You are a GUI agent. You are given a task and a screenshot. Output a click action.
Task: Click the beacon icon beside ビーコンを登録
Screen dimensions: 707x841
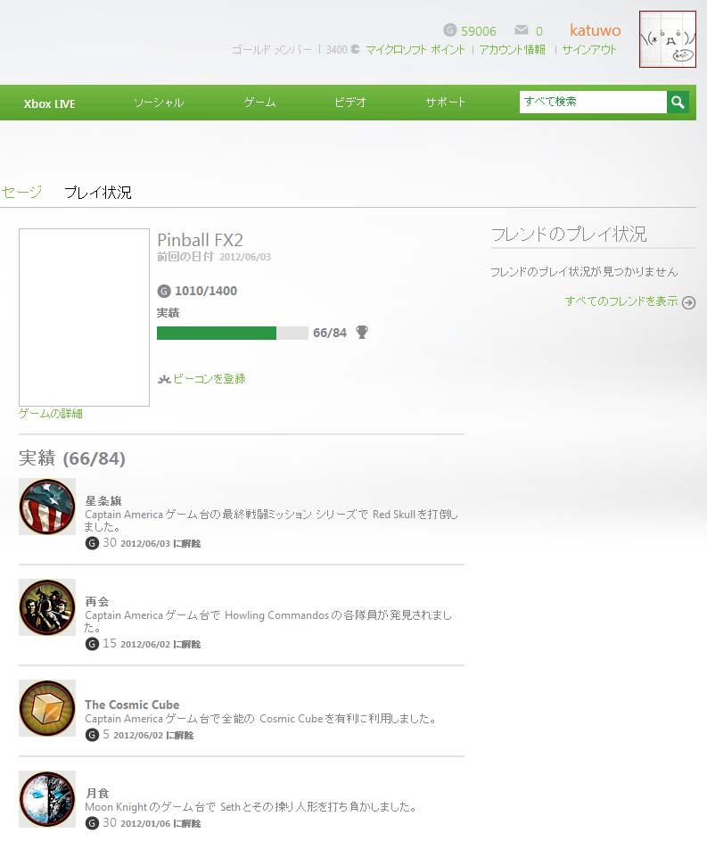coord(164,379)
